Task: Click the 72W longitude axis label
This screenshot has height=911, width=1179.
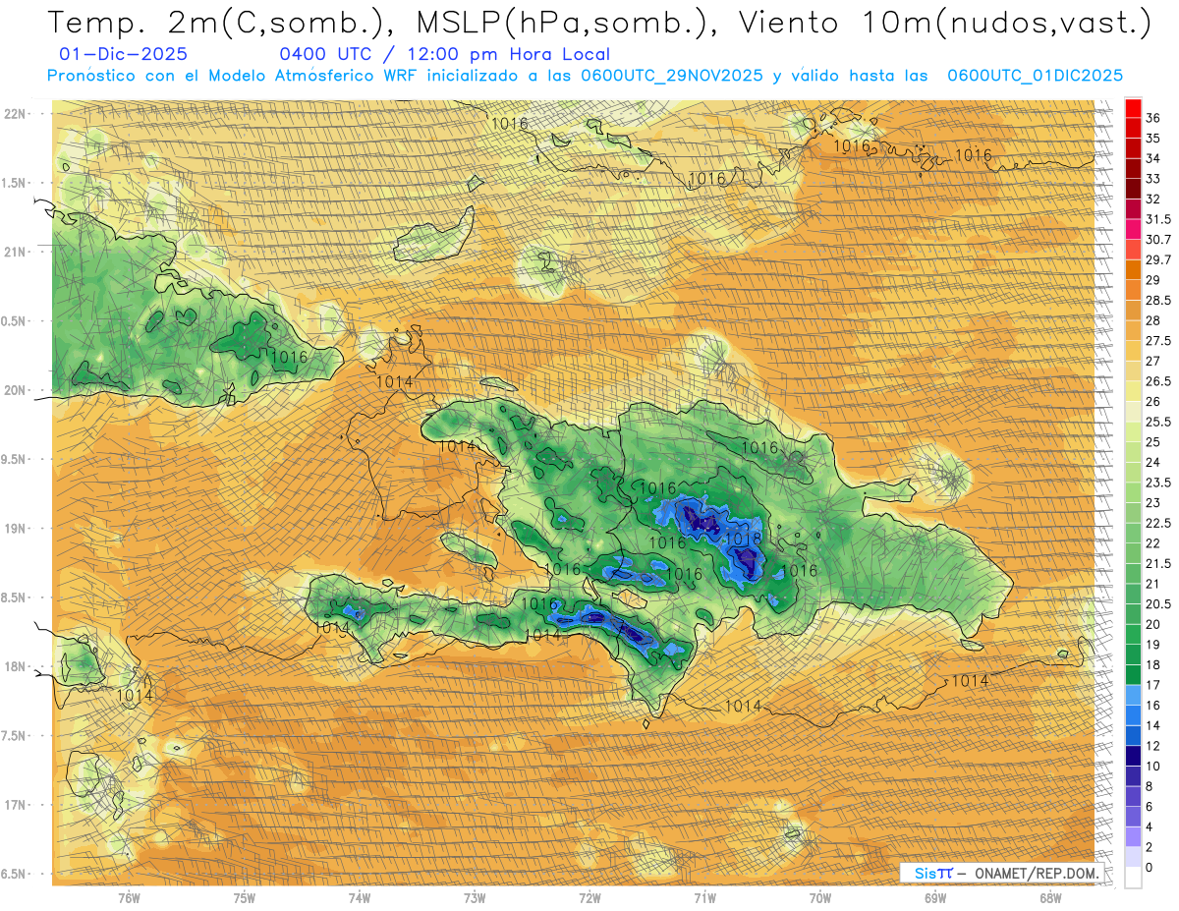Action: pos(589,898)
